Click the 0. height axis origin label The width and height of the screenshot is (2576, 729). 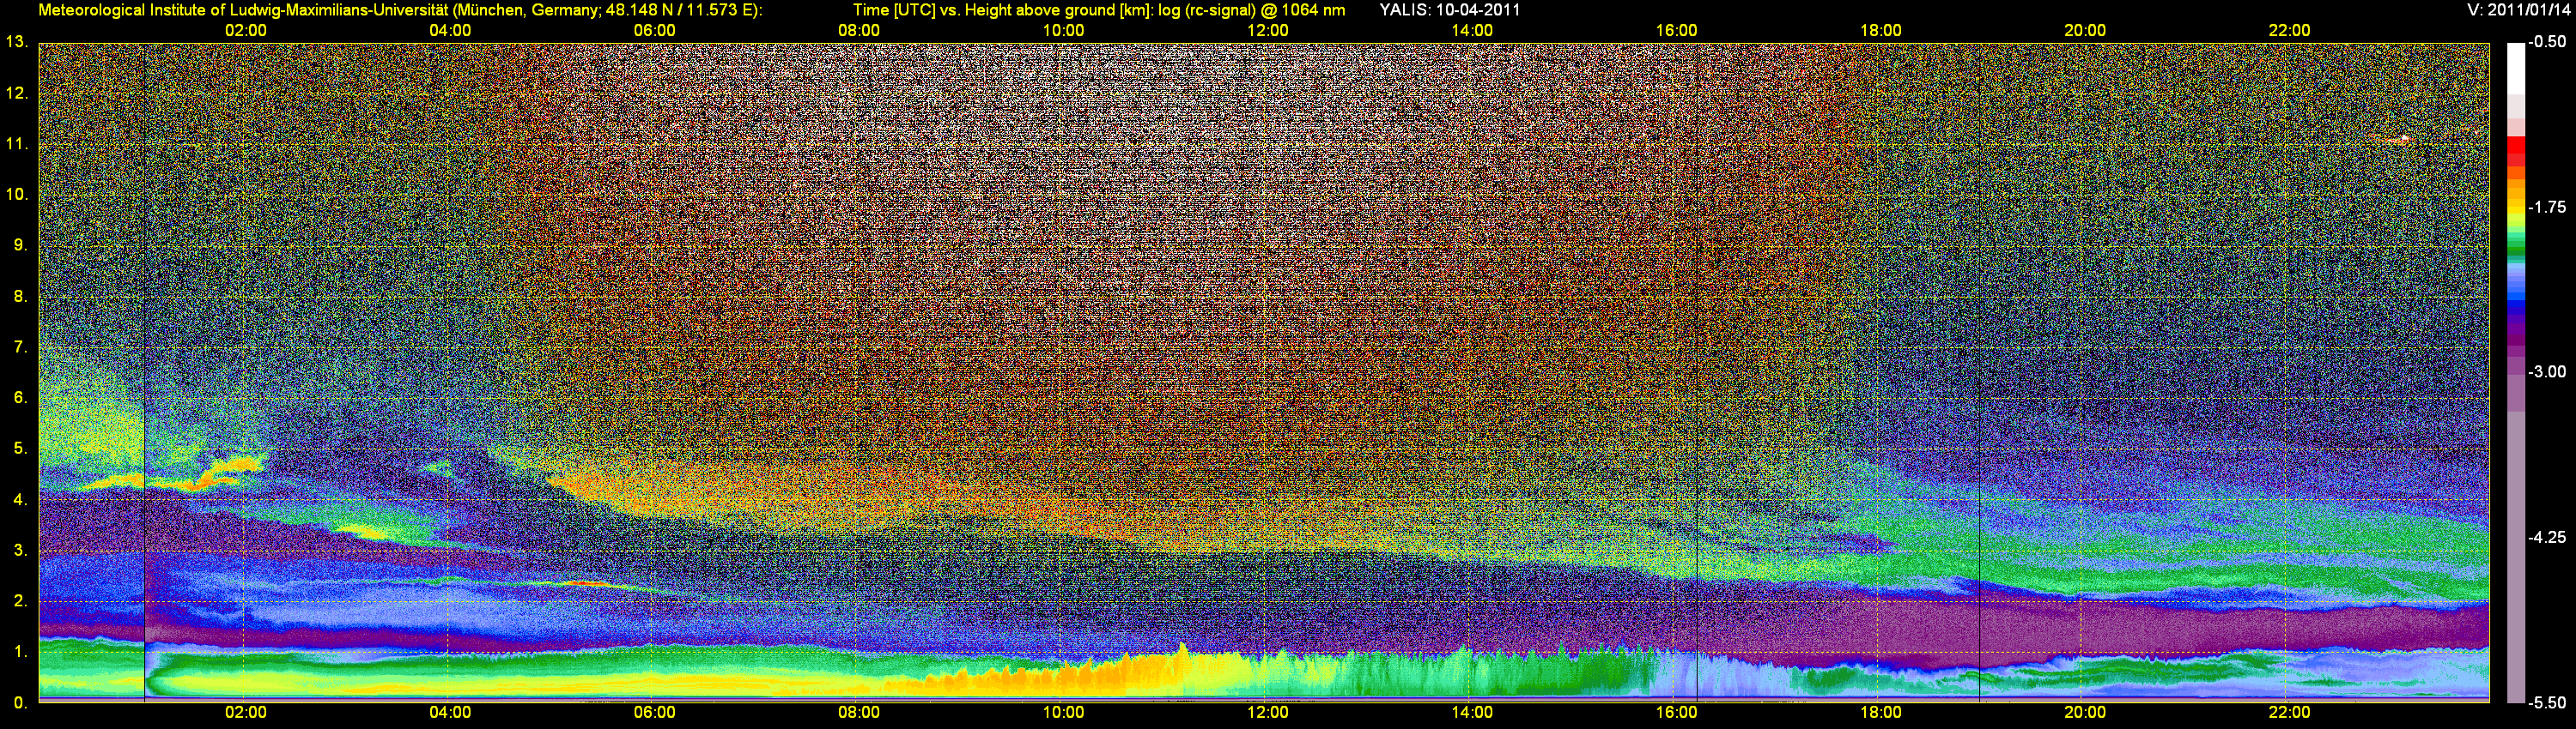click(20, 702)
